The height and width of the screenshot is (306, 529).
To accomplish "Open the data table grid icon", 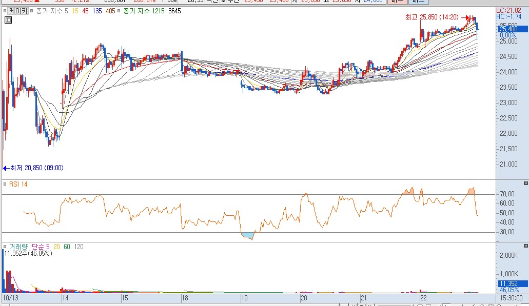I will tap(8, 20).
